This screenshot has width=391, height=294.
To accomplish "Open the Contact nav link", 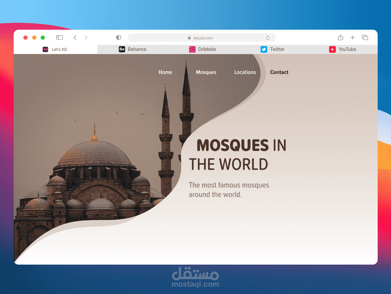I will click(x=279, y=72).
